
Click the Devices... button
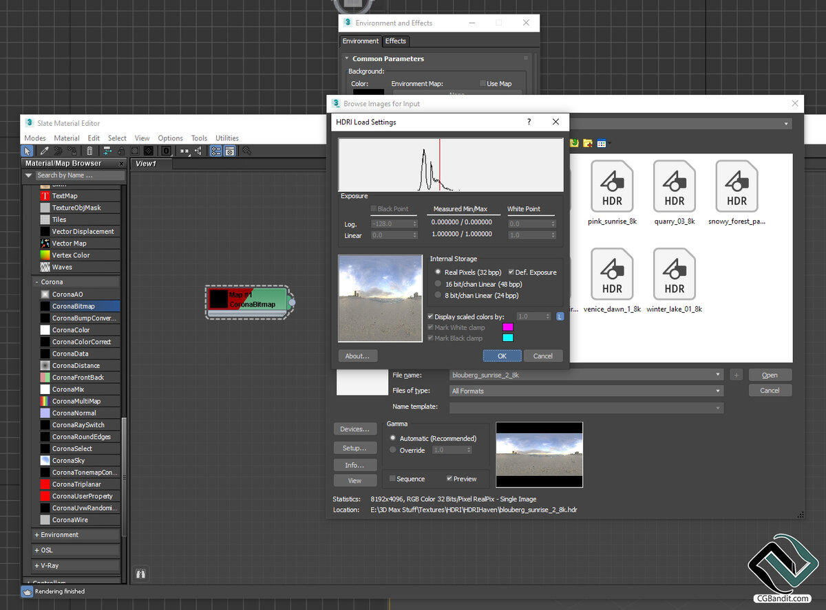point(355,428)
